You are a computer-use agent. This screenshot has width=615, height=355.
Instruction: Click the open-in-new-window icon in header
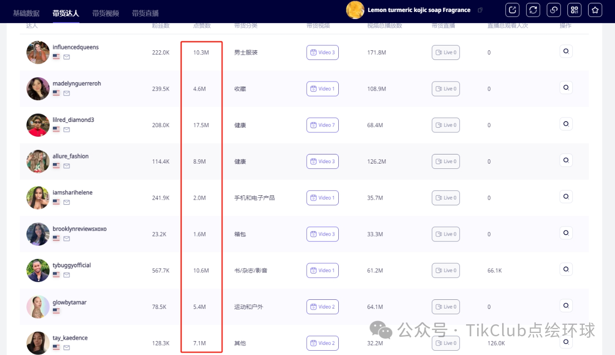pos(513,10)
